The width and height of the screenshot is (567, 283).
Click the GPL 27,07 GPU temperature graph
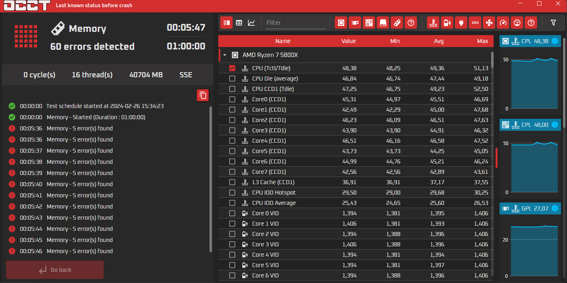(x=530, y=247)
